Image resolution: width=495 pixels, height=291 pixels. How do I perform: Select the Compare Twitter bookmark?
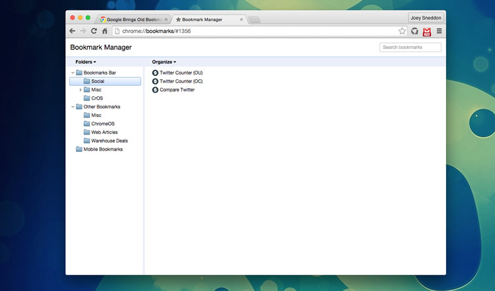coord(177,90)
